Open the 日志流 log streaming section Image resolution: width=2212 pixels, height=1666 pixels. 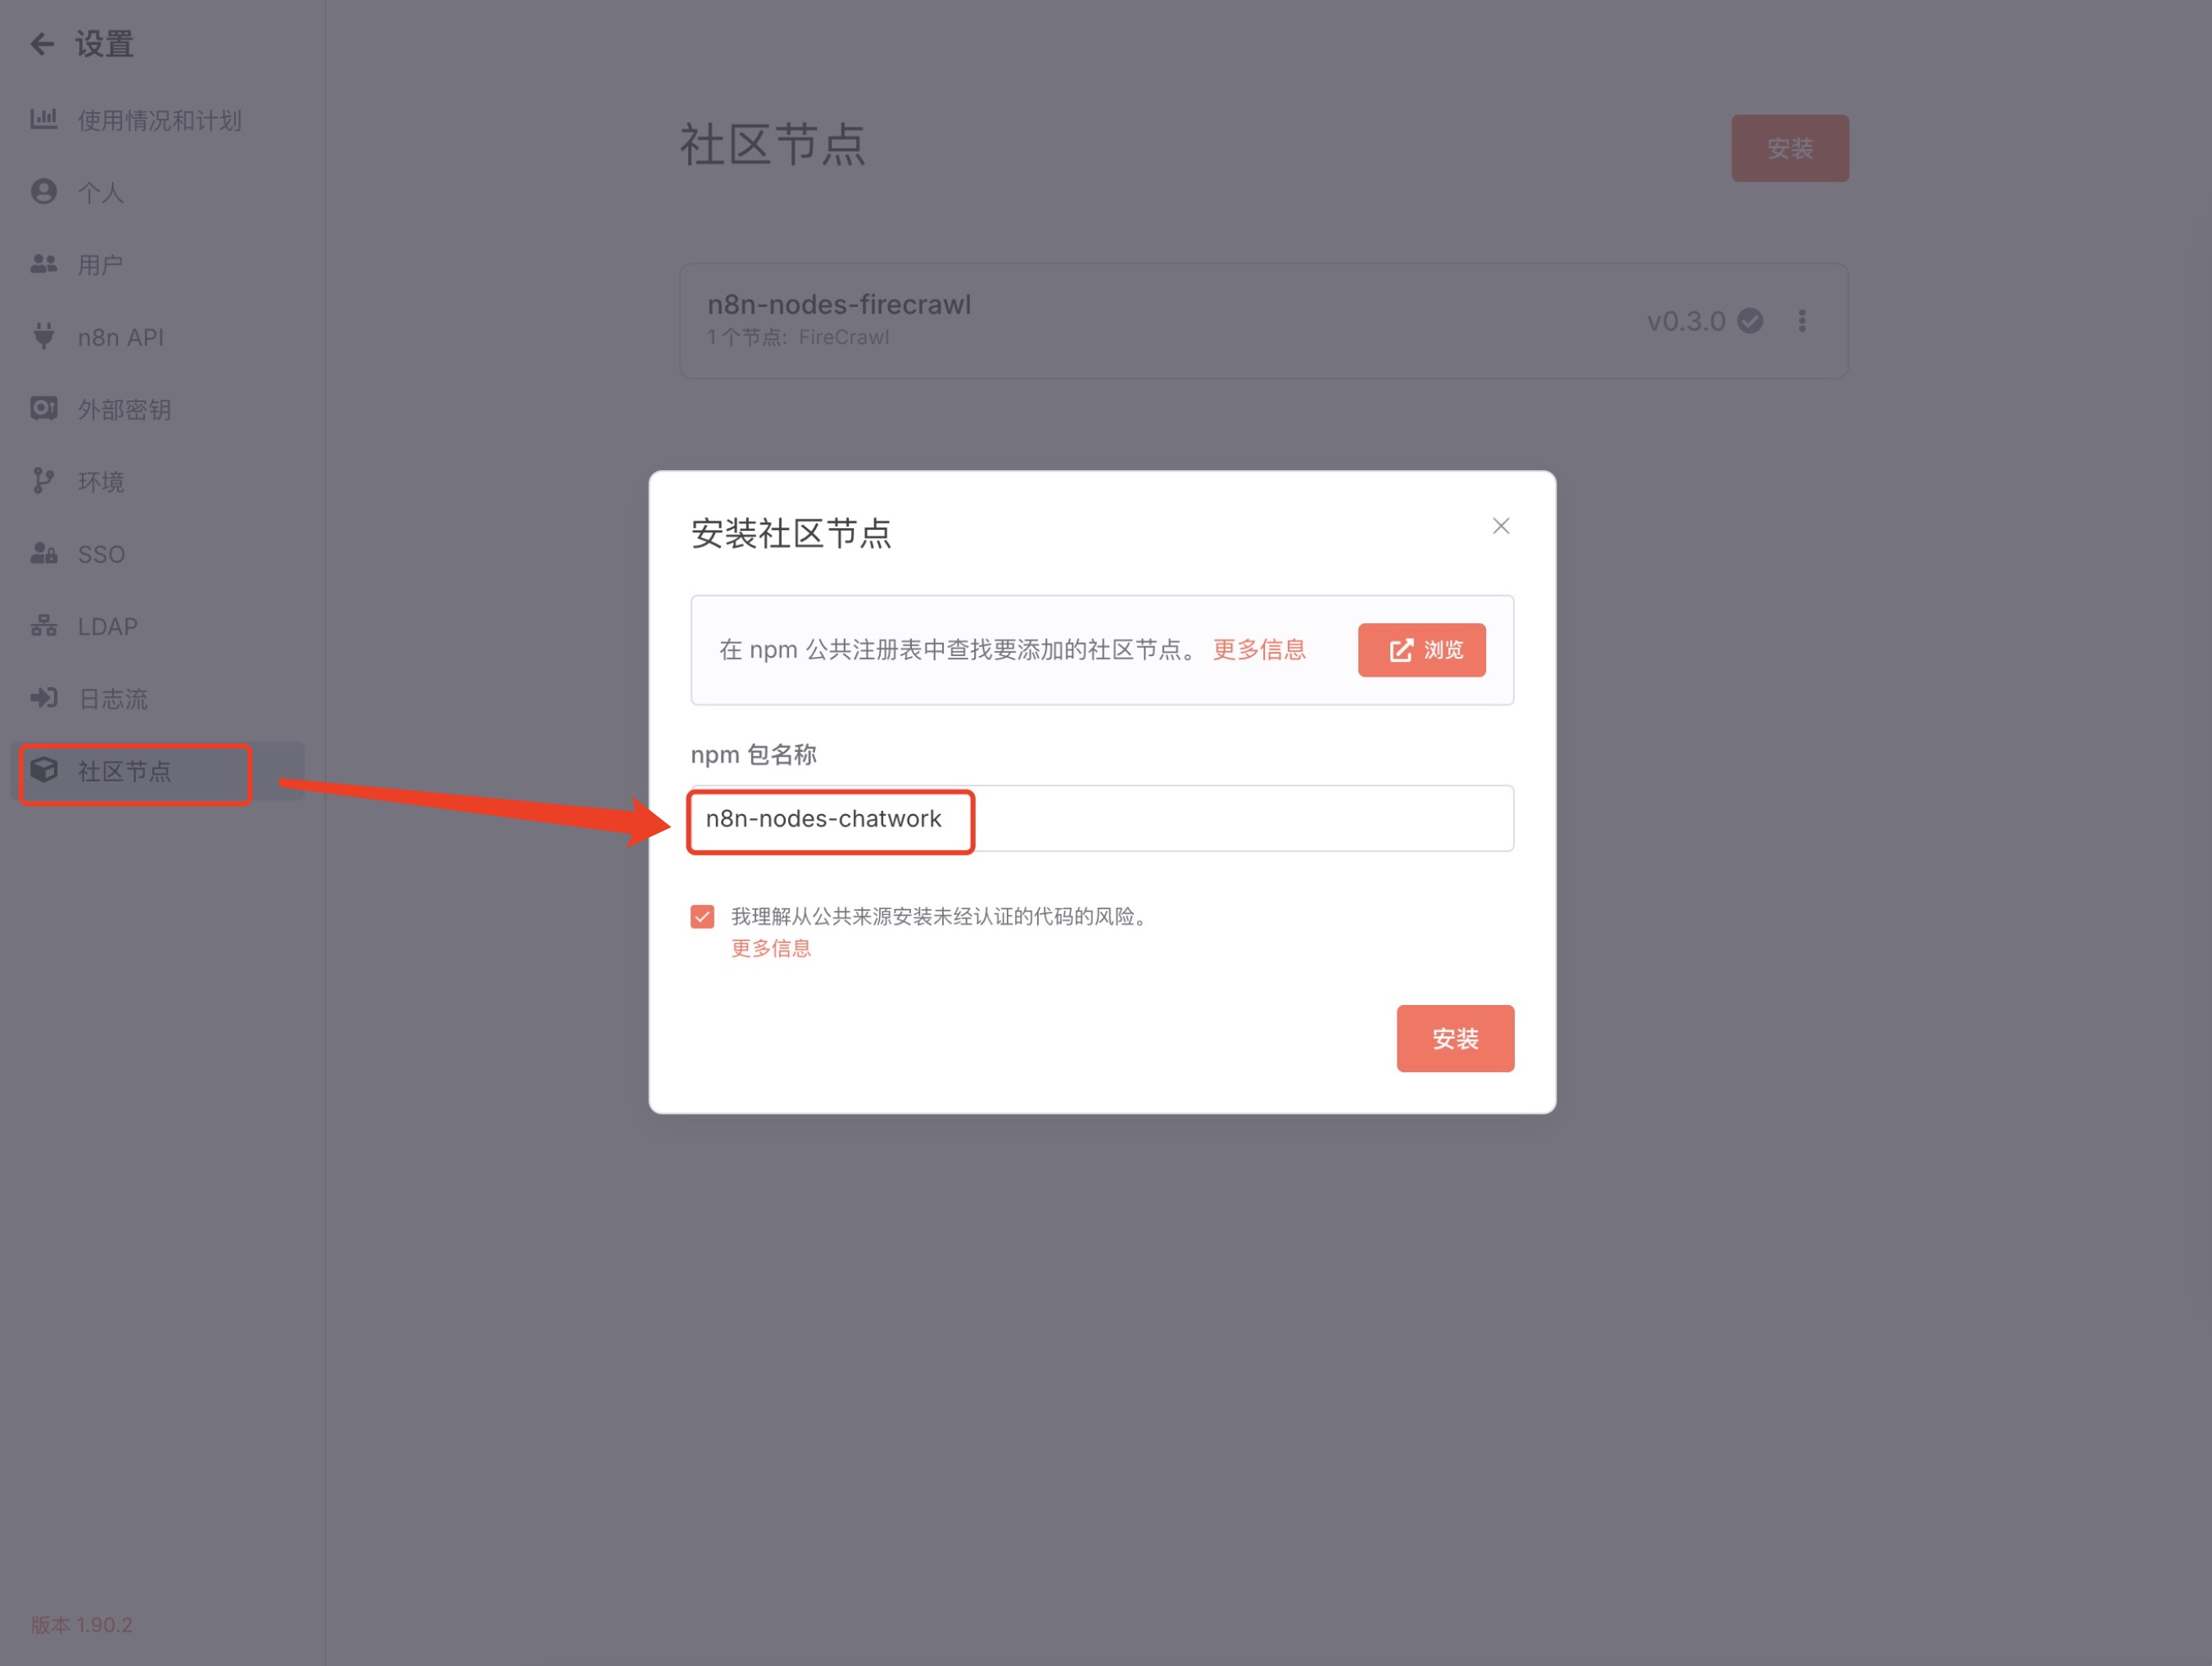point(45,698)
